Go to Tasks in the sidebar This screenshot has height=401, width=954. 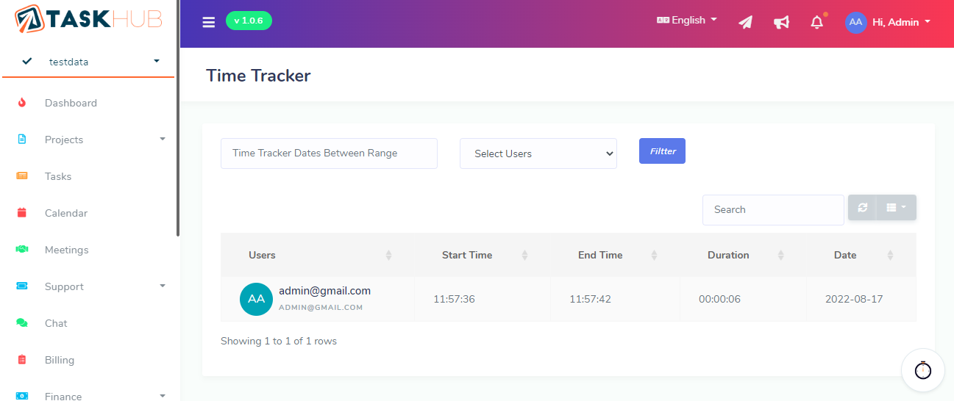point(58,176)
